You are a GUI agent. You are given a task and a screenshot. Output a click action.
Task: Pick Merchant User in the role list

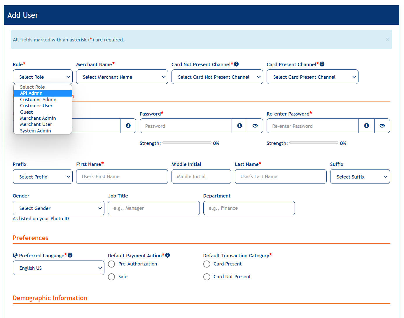pos(36,125)
